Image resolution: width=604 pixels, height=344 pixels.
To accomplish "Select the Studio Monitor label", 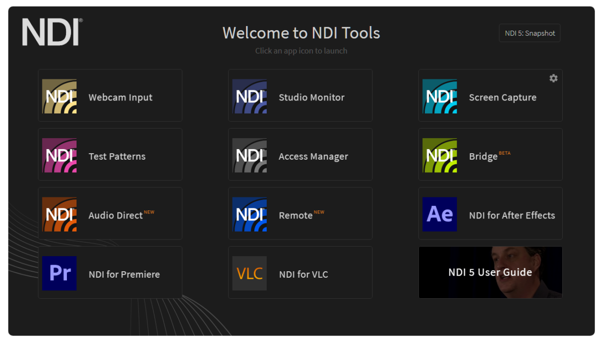I will [x=312, y=97].
